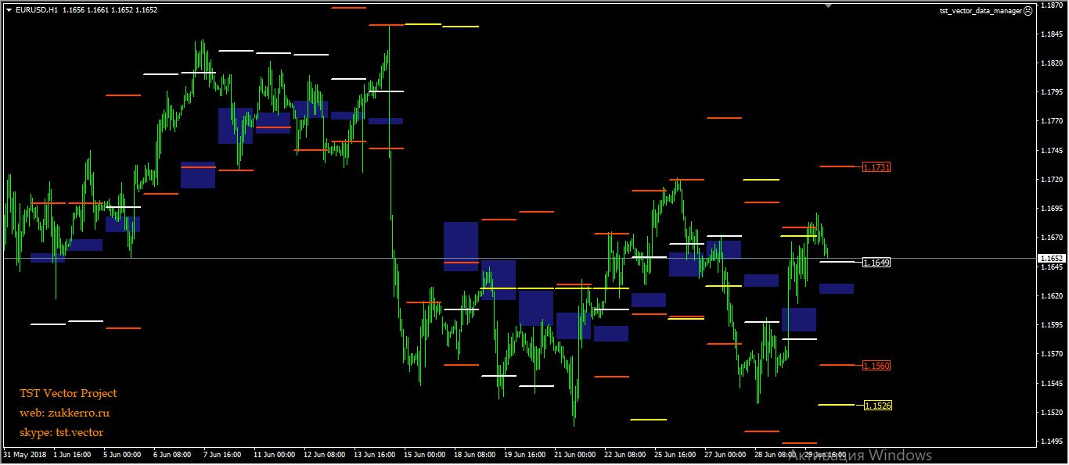Select the yellow 1.1526 price label

876,406
